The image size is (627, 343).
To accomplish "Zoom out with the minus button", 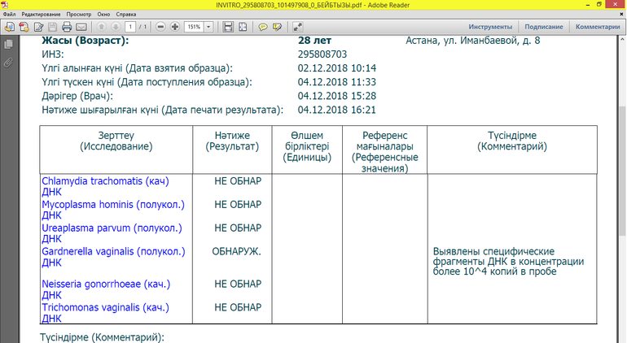I will tap(160, 27).
